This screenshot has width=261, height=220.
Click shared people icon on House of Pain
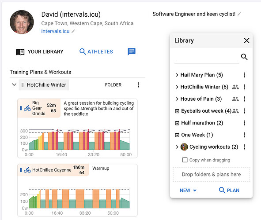tap(235, 99)
